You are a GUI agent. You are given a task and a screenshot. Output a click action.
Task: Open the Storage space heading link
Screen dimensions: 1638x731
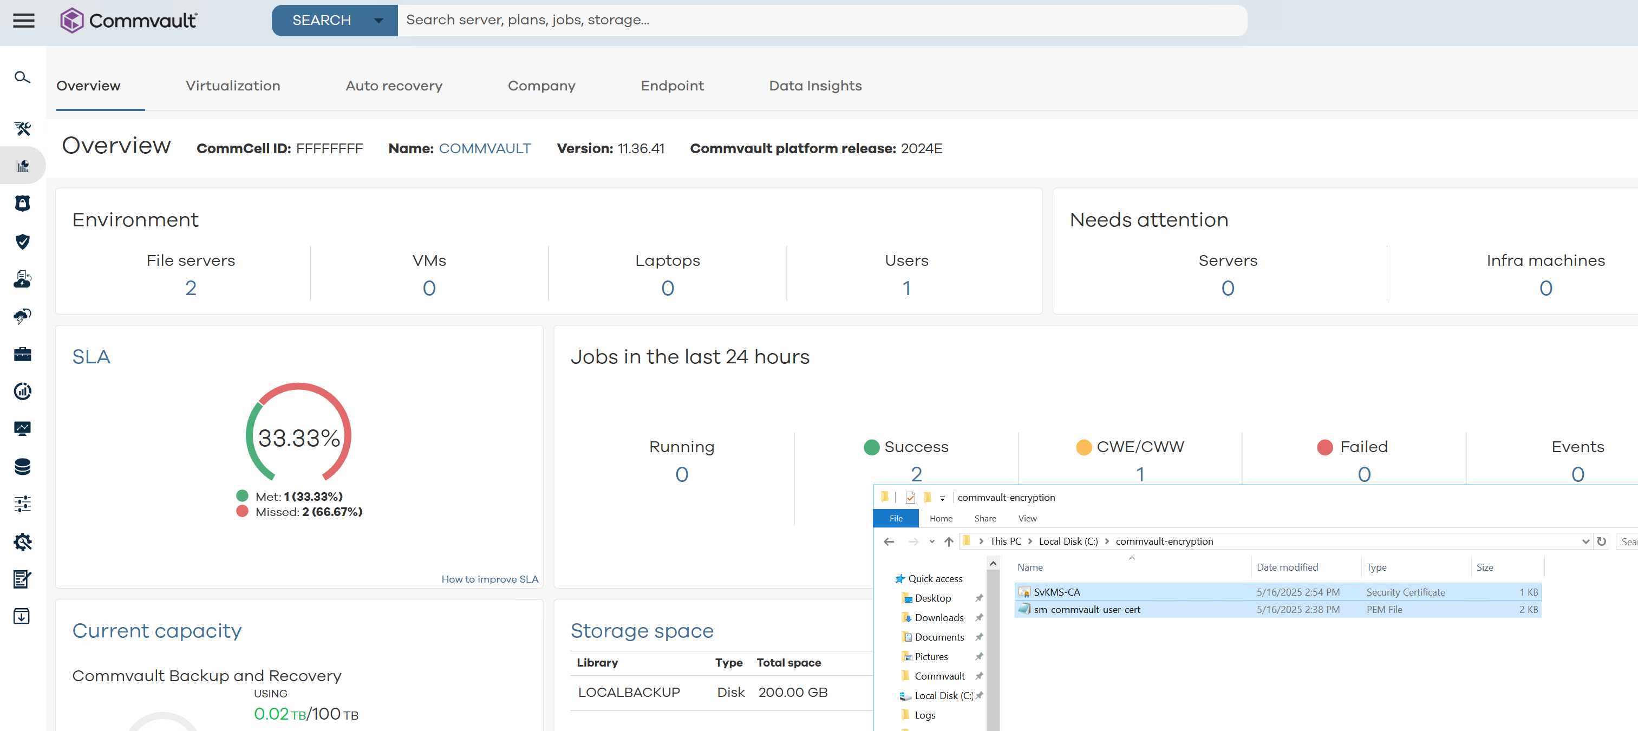(642, 631)
